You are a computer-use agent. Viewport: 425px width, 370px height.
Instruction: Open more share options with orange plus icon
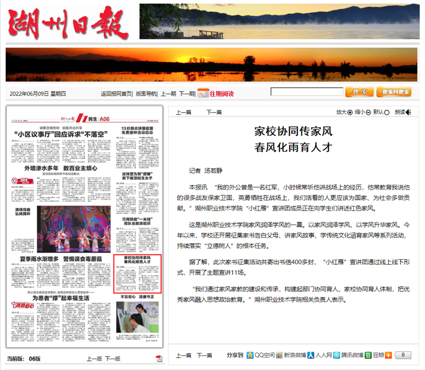pyautogui.click(x=388, y=355)
